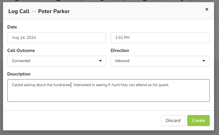Click the 'Log Call' dialog title
219x135 pixels.
tap(18, 11)
